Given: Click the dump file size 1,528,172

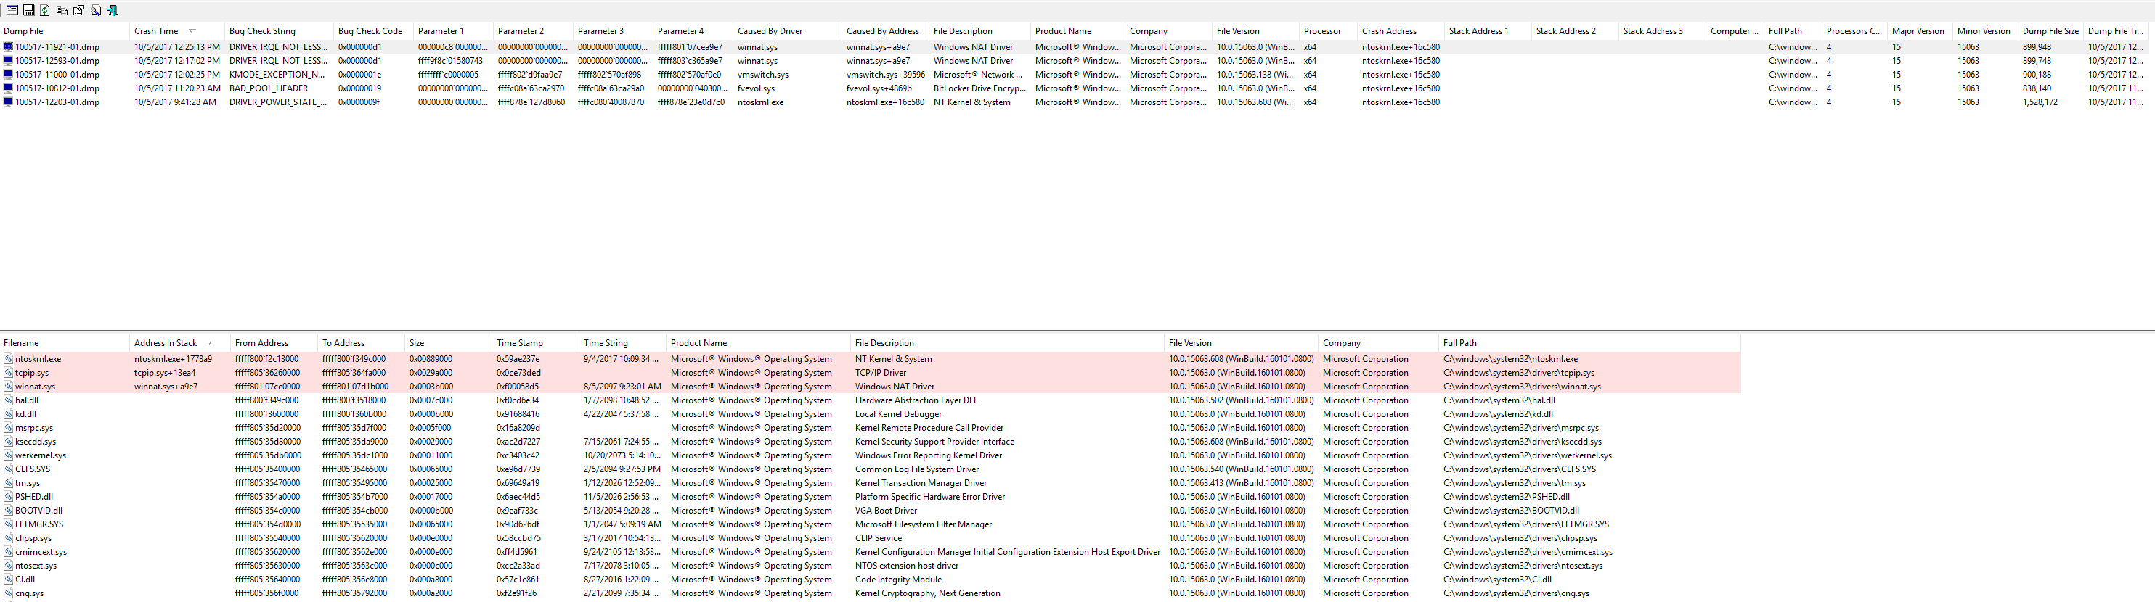Looking at the screenshot, I should coord(2040,103).
